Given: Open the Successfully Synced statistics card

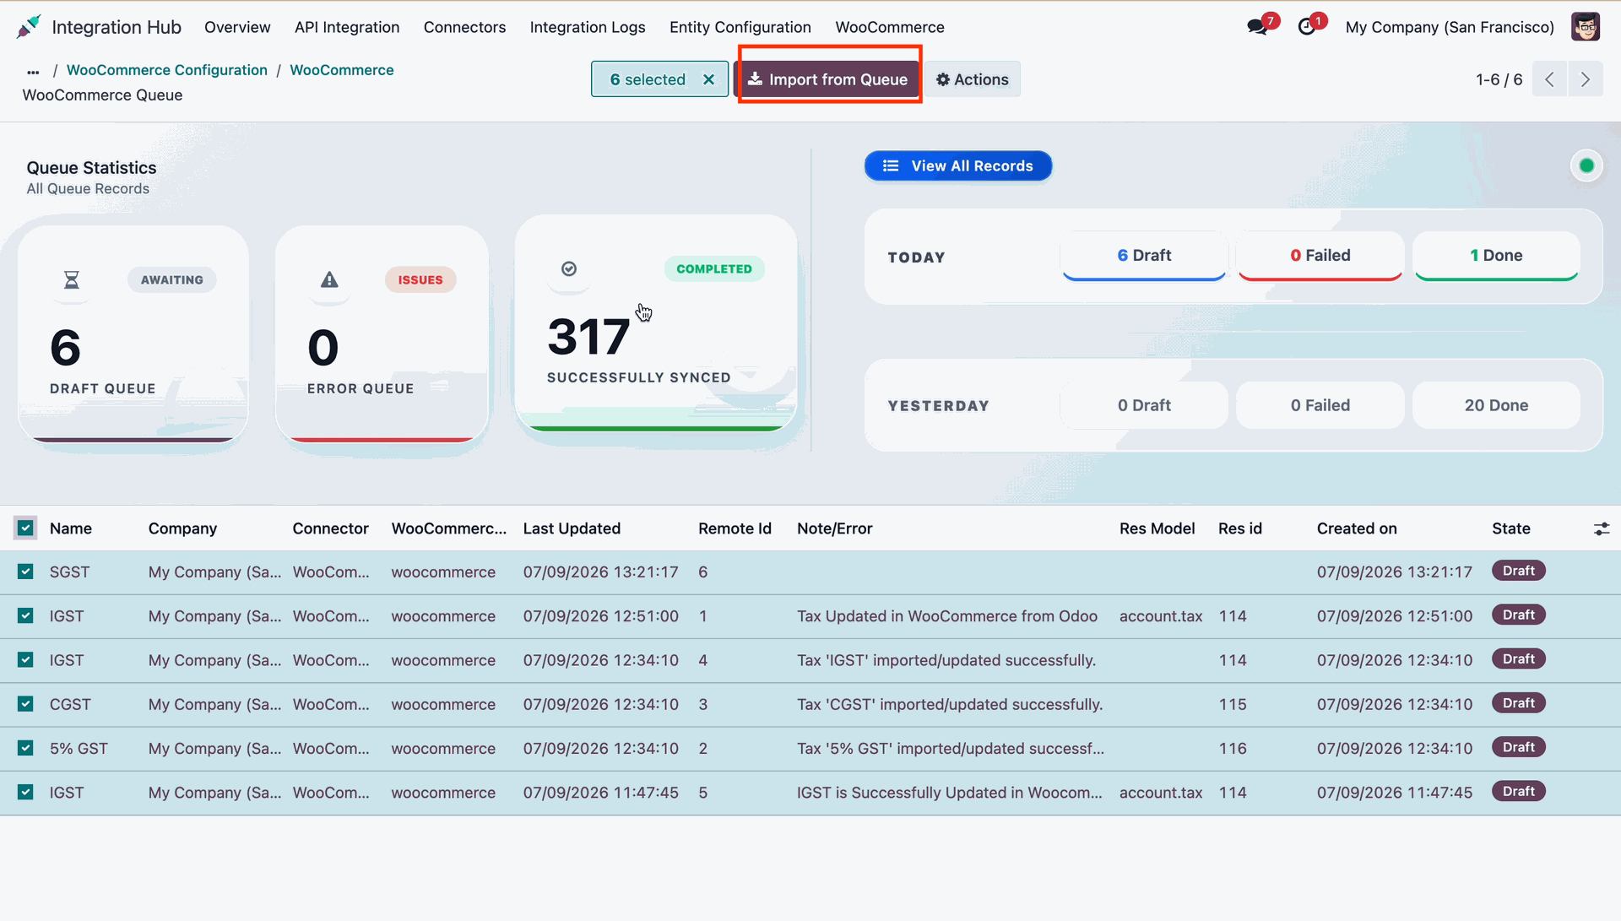Looking at the screenshot, I should pyautogui.click(x=656, y=322).
